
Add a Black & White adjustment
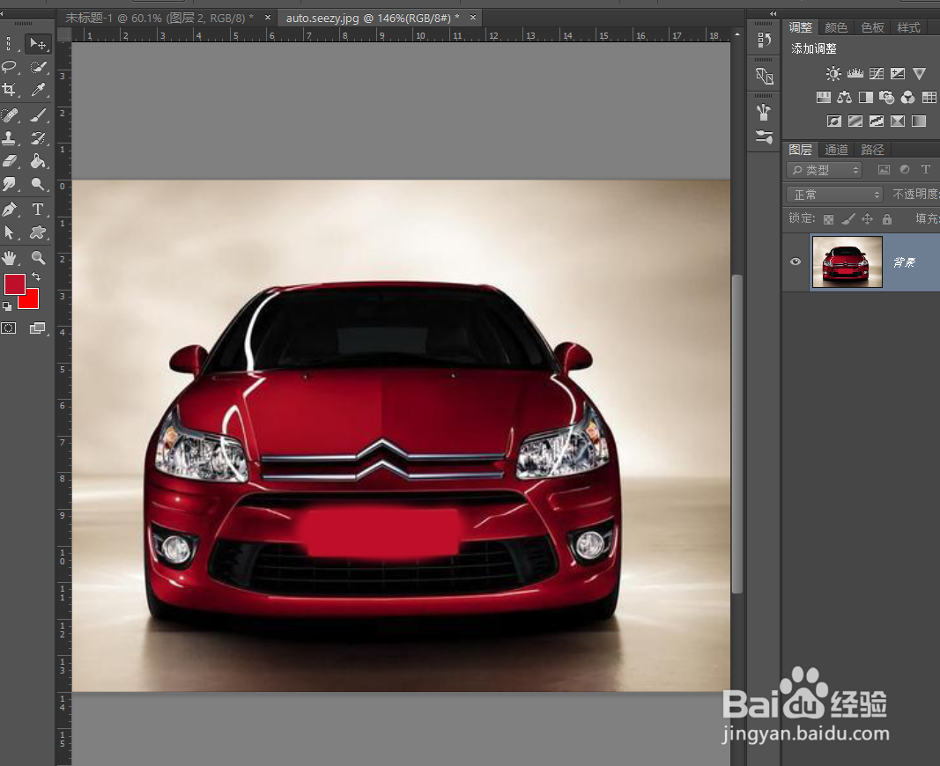[x=866, y=97]
